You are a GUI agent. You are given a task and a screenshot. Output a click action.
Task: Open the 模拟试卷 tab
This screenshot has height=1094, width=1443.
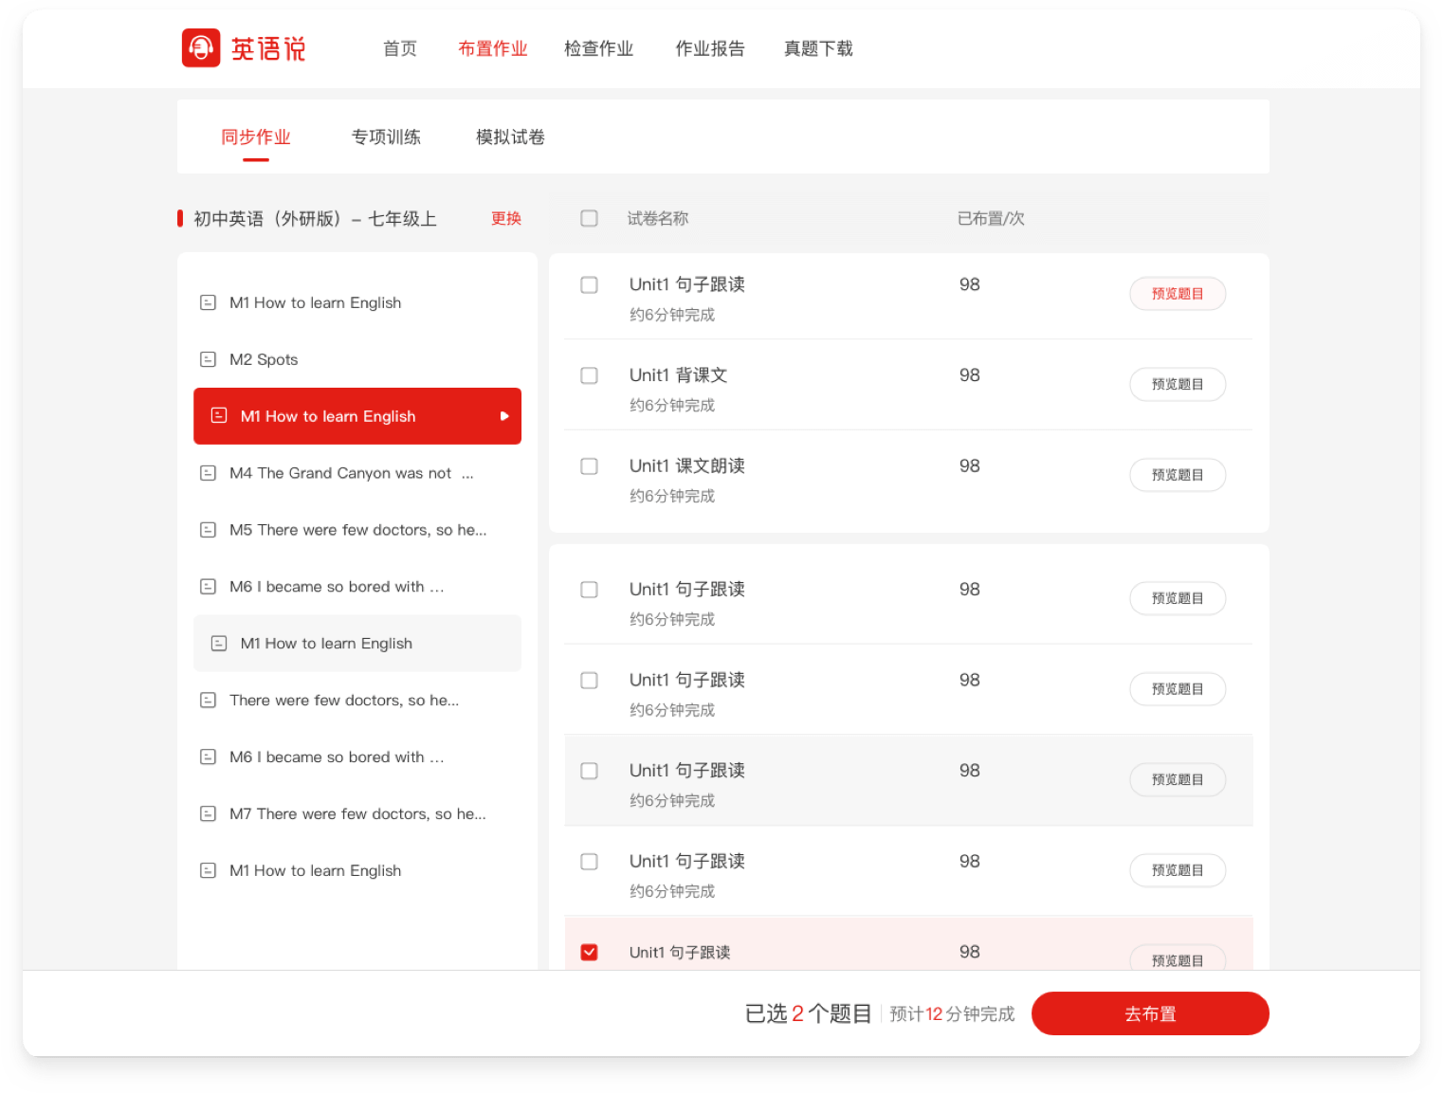(510, 137)
